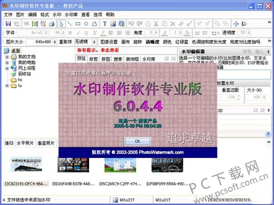Click the move cross-arrows icon
Image resolution: width=274 pixels, height=205 pixels.
(x=236, y=24)
